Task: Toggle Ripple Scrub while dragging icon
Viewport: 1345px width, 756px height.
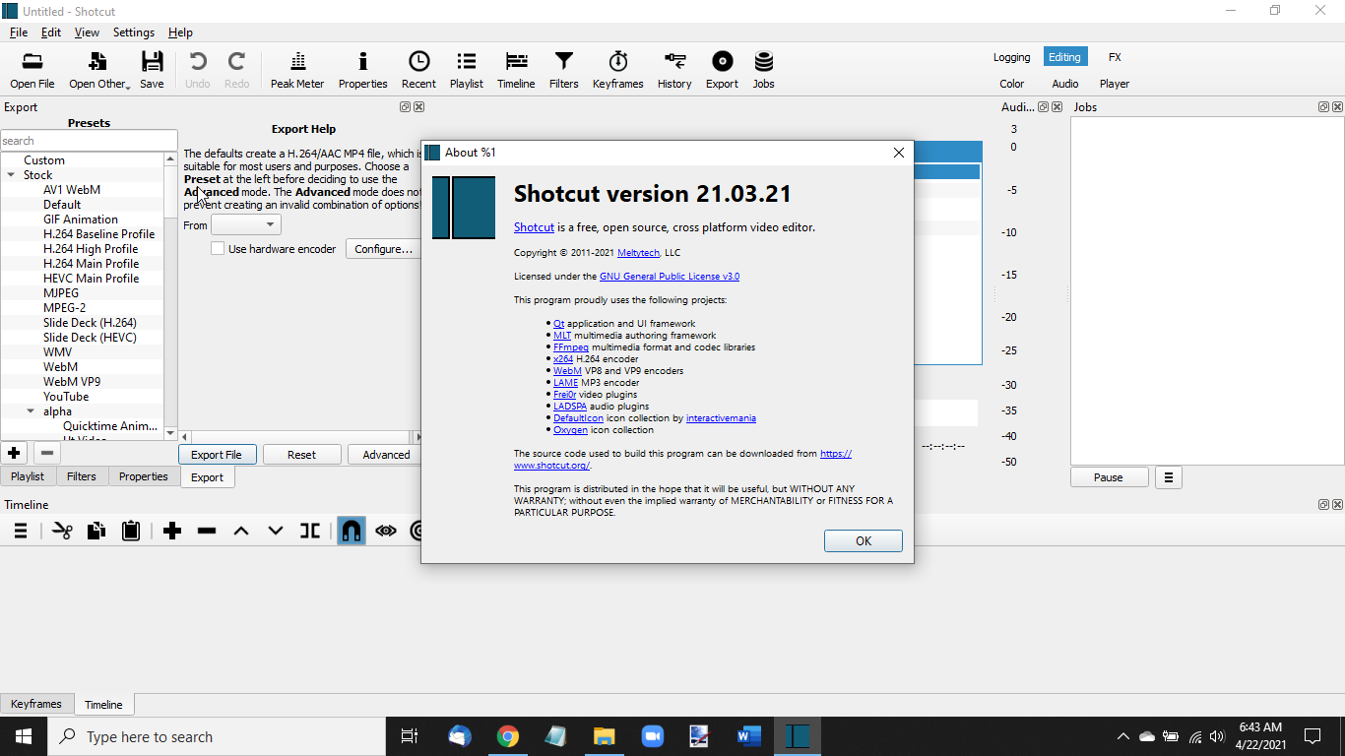Action: click(x=386, y=532)
